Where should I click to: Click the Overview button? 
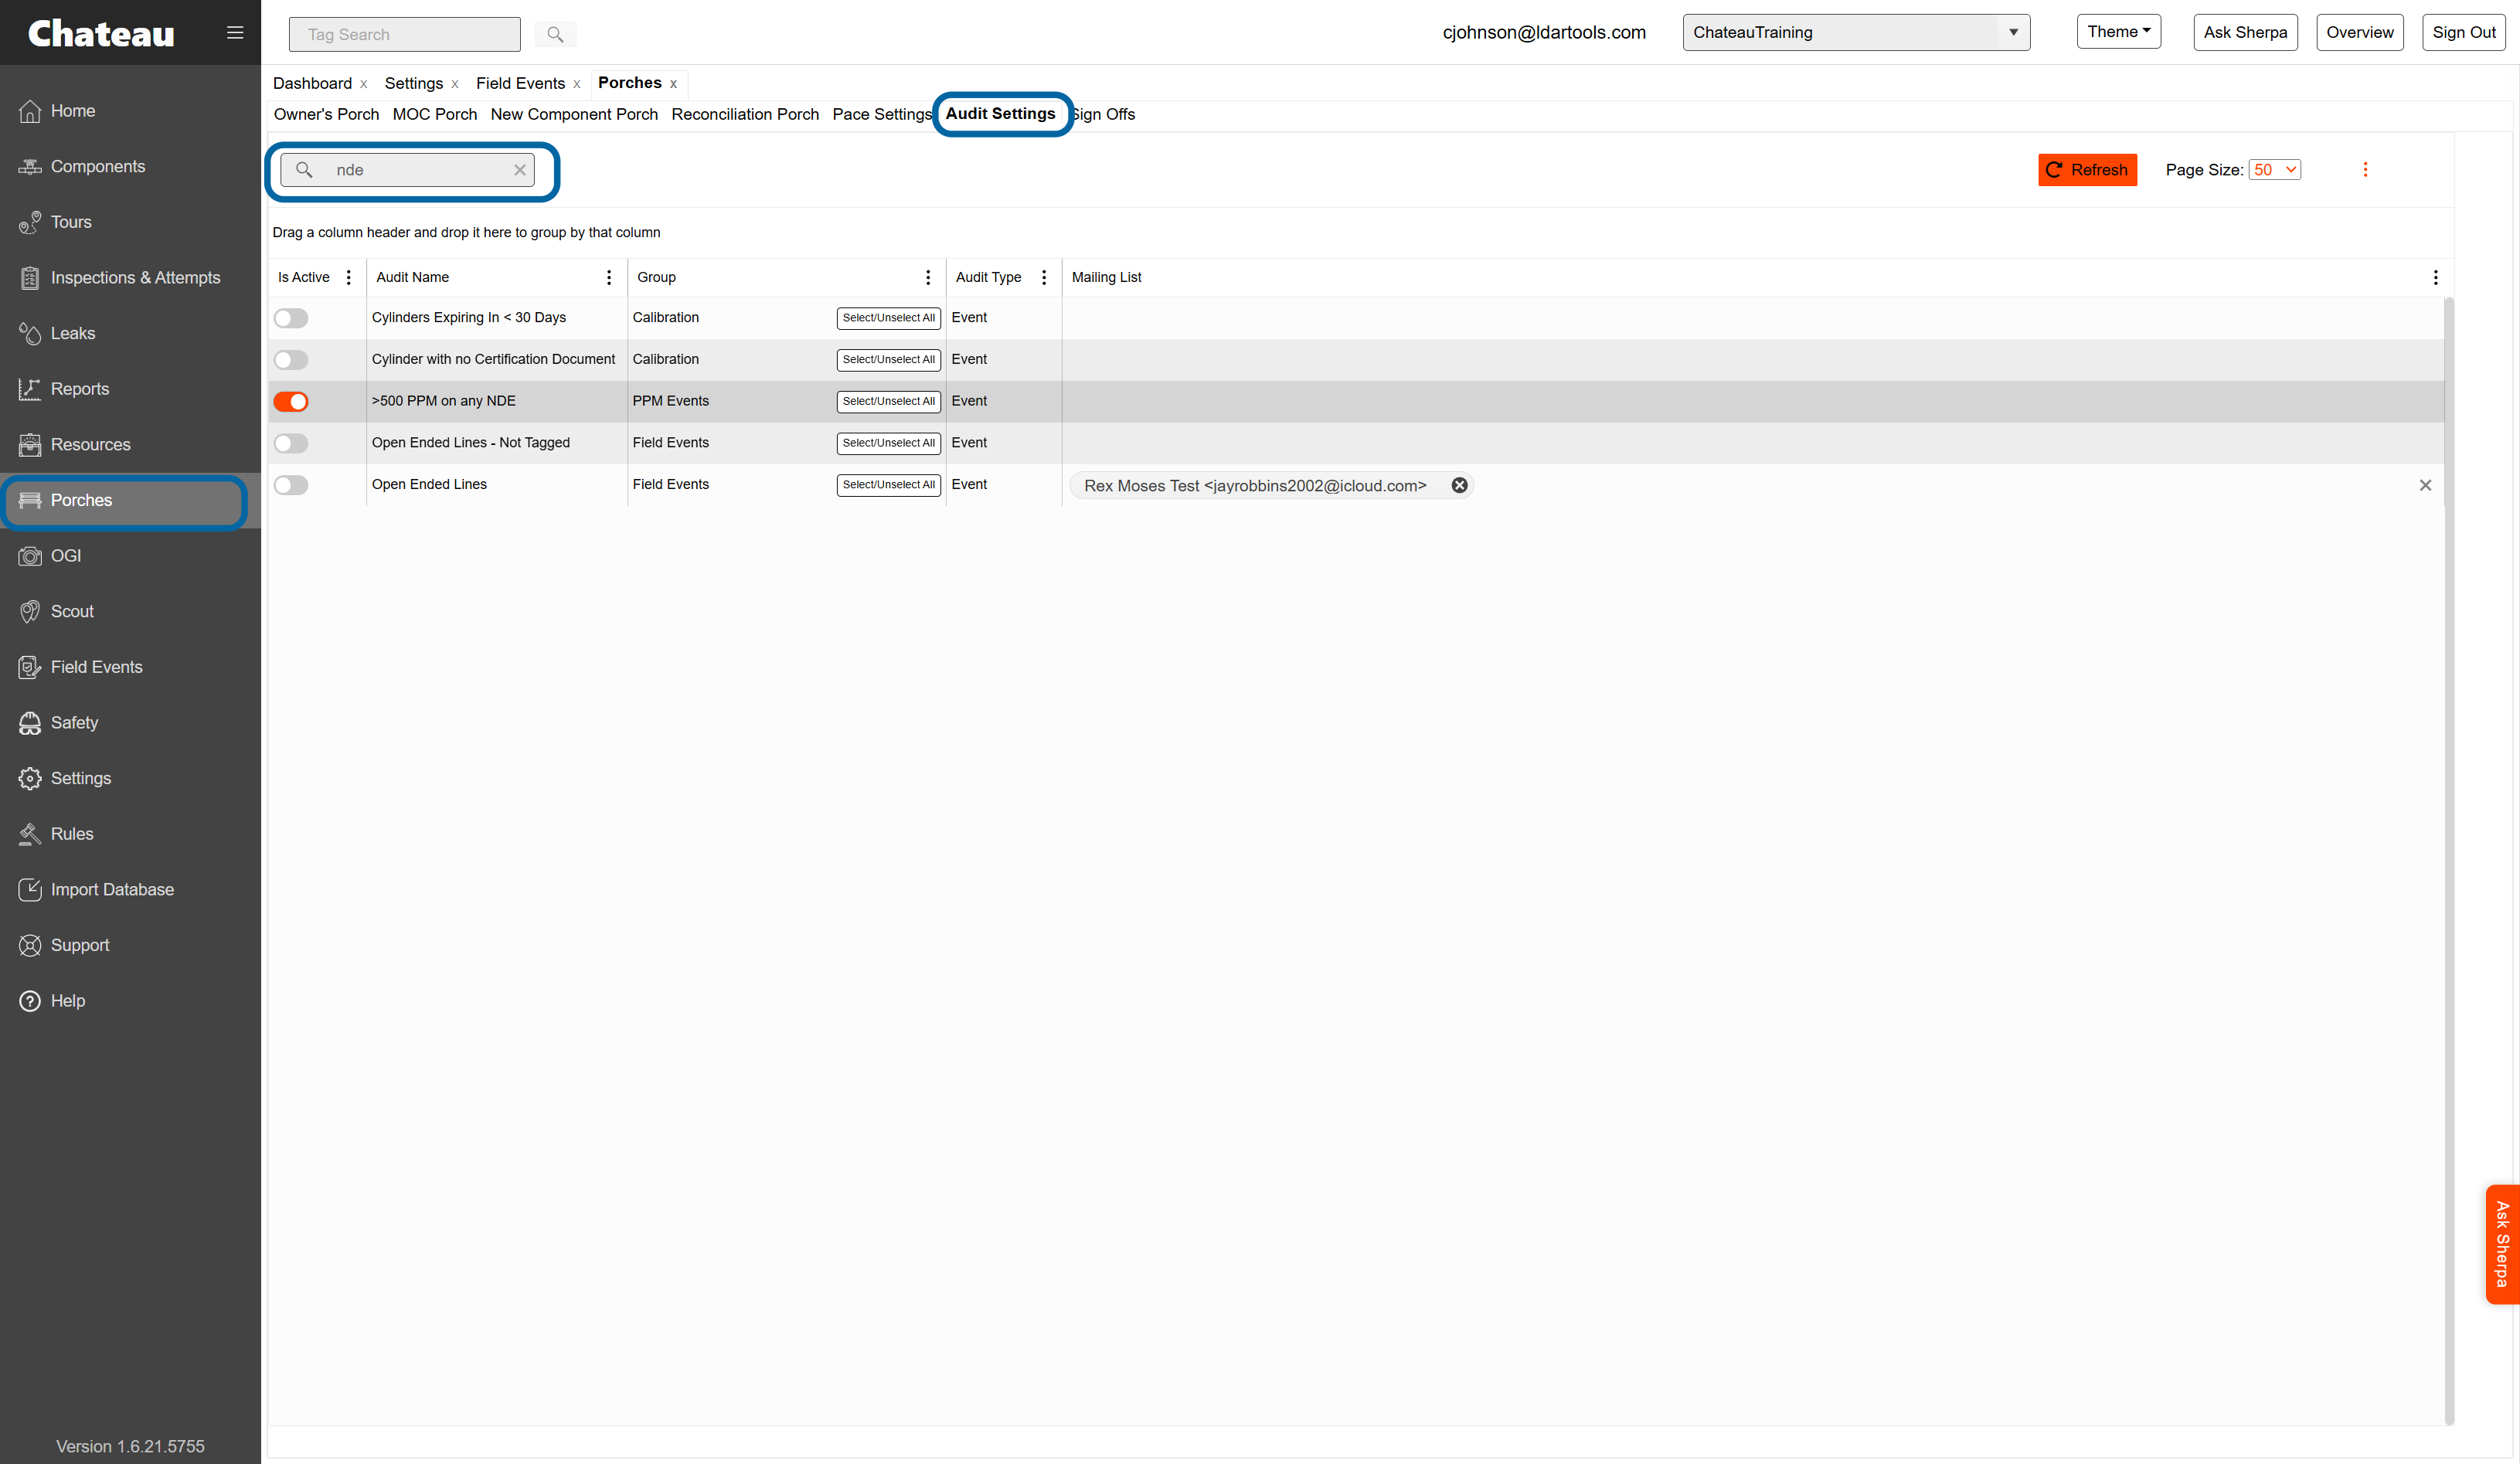click(2359, 32)
